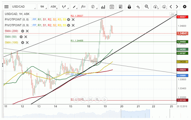191x120 pixels.
Task: Click the padlock lock icon
Action: click(x=129, y=7)
